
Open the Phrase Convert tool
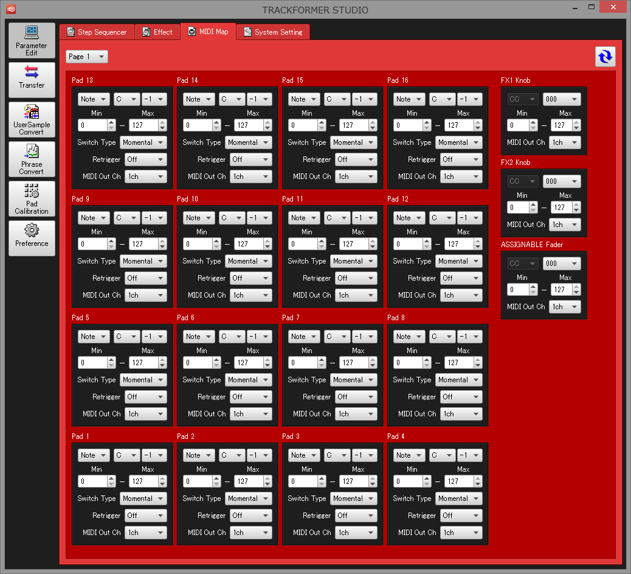coord(32,159)
